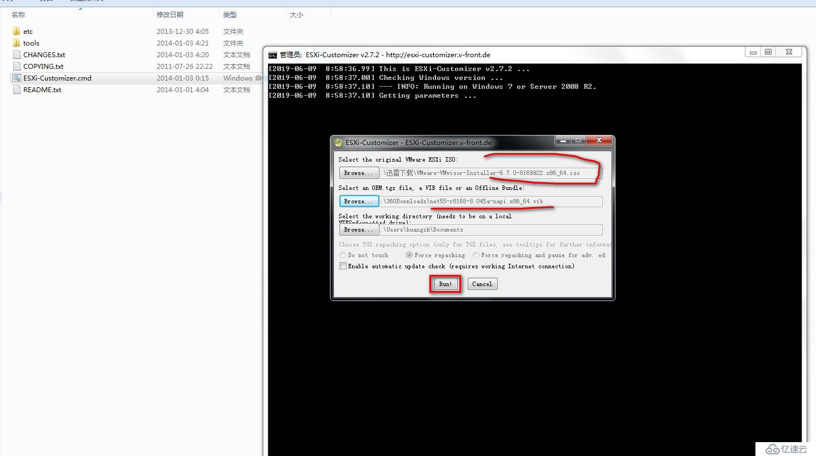Click the etc folder icon
The height and width of the screenshot is (456, 816).
pyautogui.click(x=17, y=31)
